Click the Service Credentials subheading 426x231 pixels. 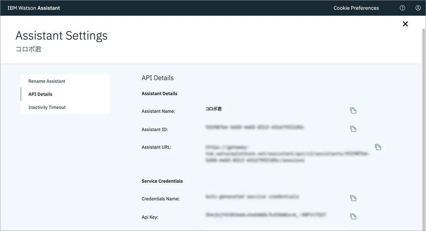click(162, 181)
